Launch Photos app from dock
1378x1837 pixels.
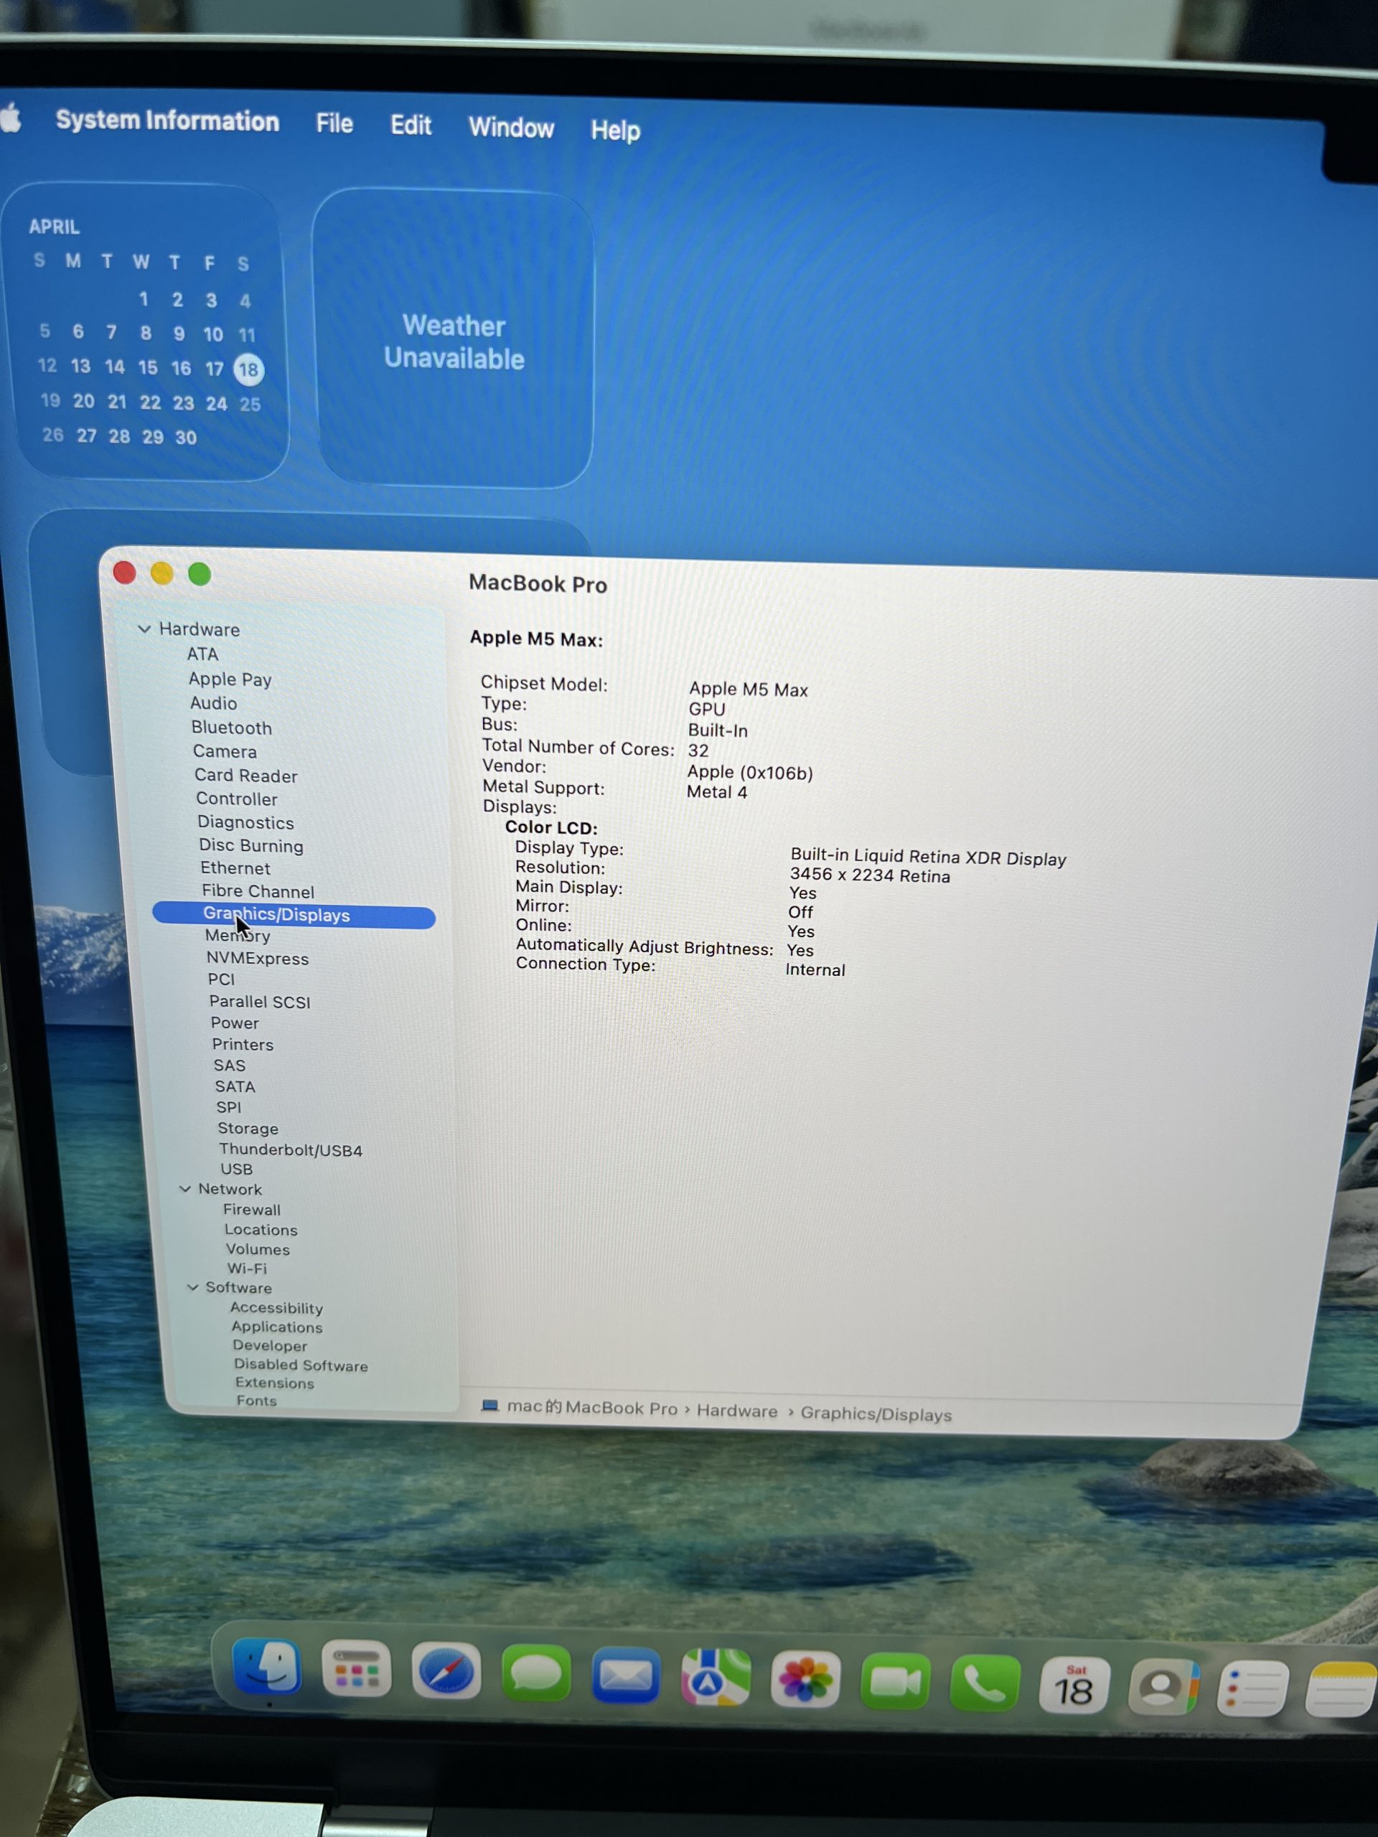click(x=805, y=1680)
